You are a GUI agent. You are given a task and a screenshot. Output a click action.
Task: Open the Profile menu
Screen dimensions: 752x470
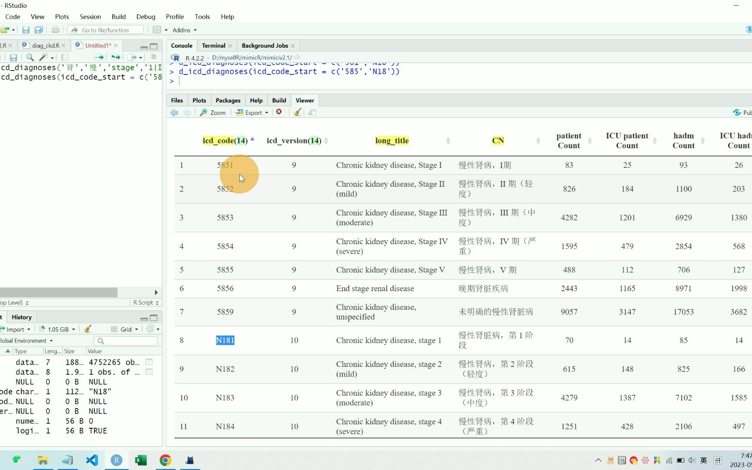(175, 17)
